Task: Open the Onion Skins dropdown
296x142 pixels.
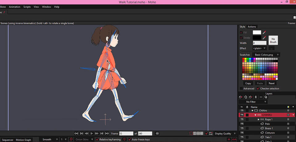Action: point(84,140)
